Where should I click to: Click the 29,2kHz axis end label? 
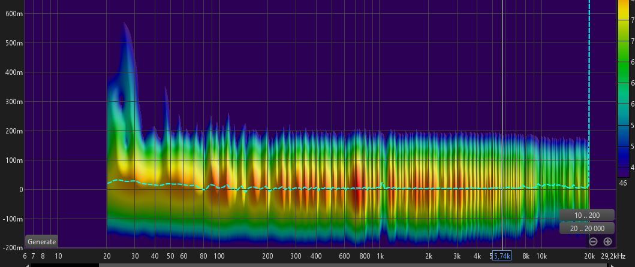pos(613,256)
